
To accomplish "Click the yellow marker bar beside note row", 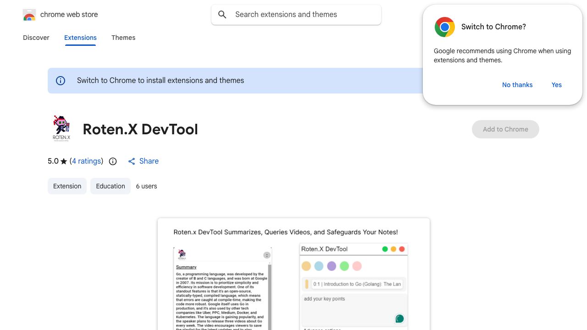I will tap(306, 284).
